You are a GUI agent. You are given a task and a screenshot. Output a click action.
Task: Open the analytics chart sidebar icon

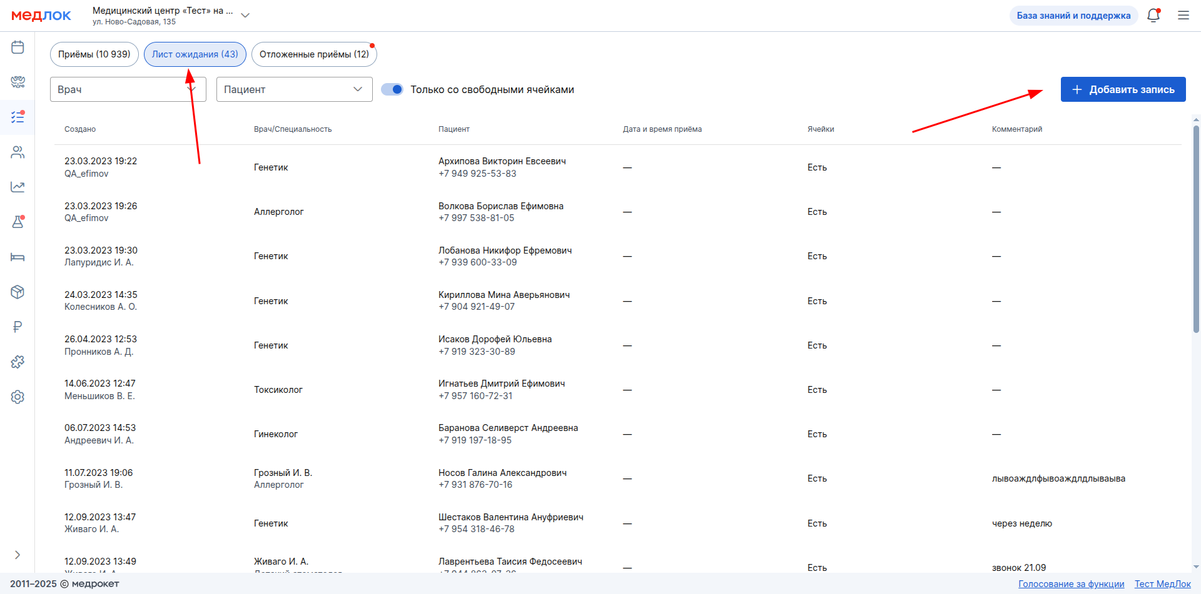click(18, 187)
